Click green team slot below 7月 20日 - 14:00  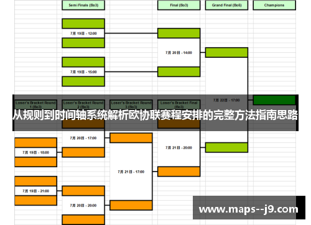tap(179, 72)
